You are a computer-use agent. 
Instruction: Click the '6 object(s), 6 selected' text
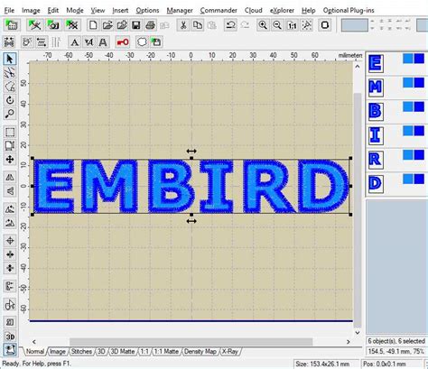tap(396, 341)
